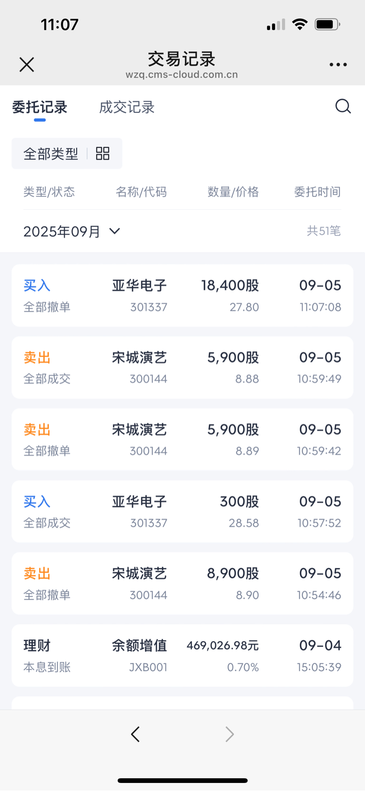Tap the search magnifier icon

click(x=343, y=106)
